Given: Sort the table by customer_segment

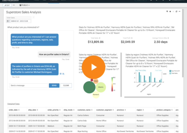Looking at the screenshot, I should [113, 110].
